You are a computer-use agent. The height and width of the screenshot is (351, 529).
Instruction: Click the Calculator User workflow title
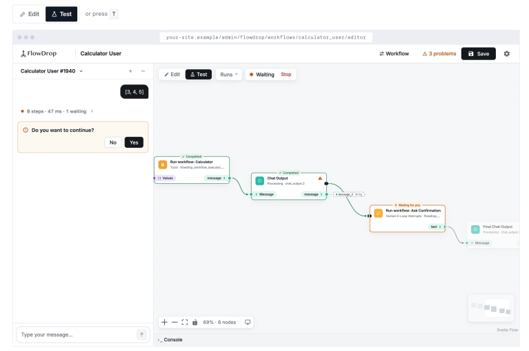pos(101,53)
